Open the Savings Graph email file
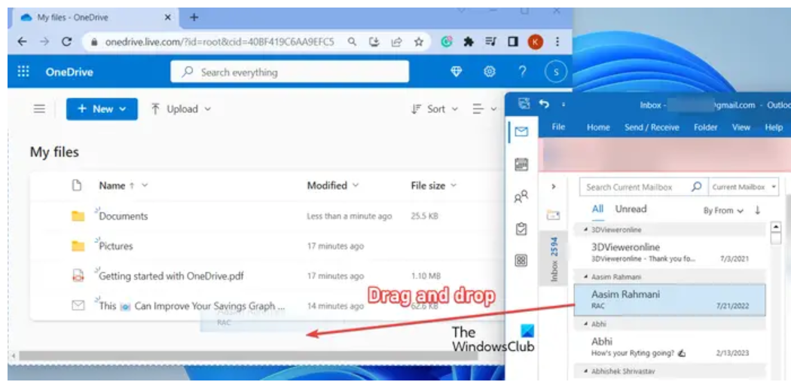 (191, 306)
